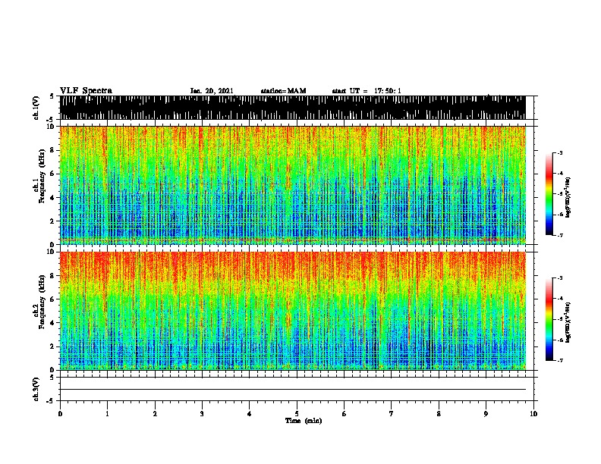
Task: Select the "start UT = 17:50:1" label
Action: pos(367,91)
